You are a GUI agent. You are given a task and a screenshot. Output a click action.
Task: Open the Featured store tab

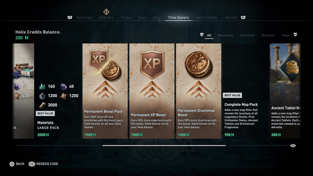(x=84, y=17)
